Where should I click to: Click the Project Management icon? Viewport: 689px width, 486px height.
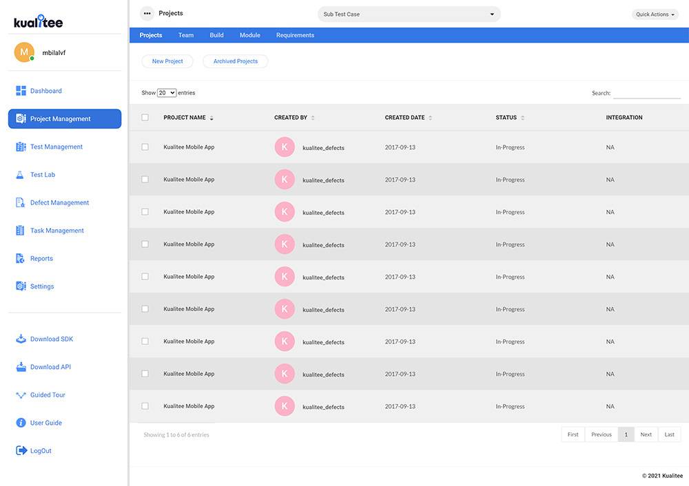21,118
